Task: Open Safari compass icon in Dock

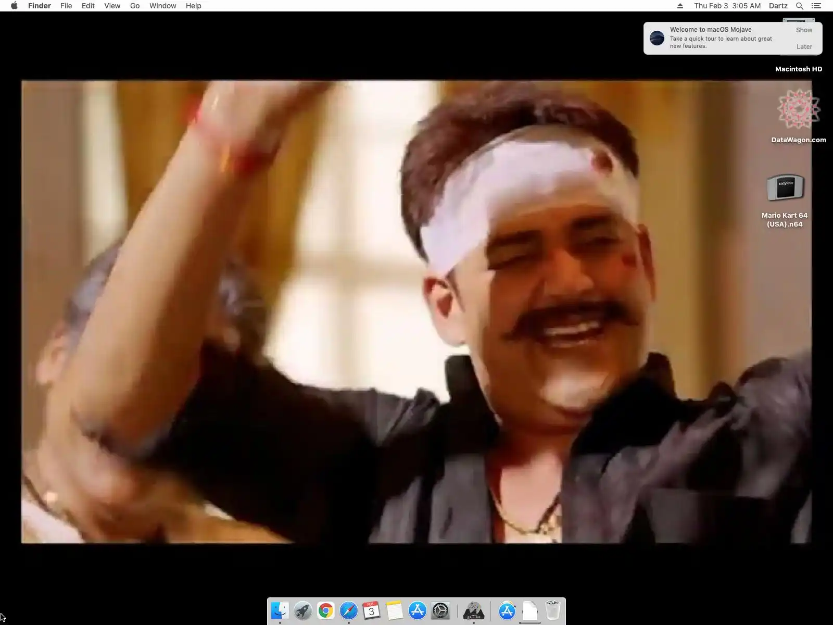Action: click(348, 610)
